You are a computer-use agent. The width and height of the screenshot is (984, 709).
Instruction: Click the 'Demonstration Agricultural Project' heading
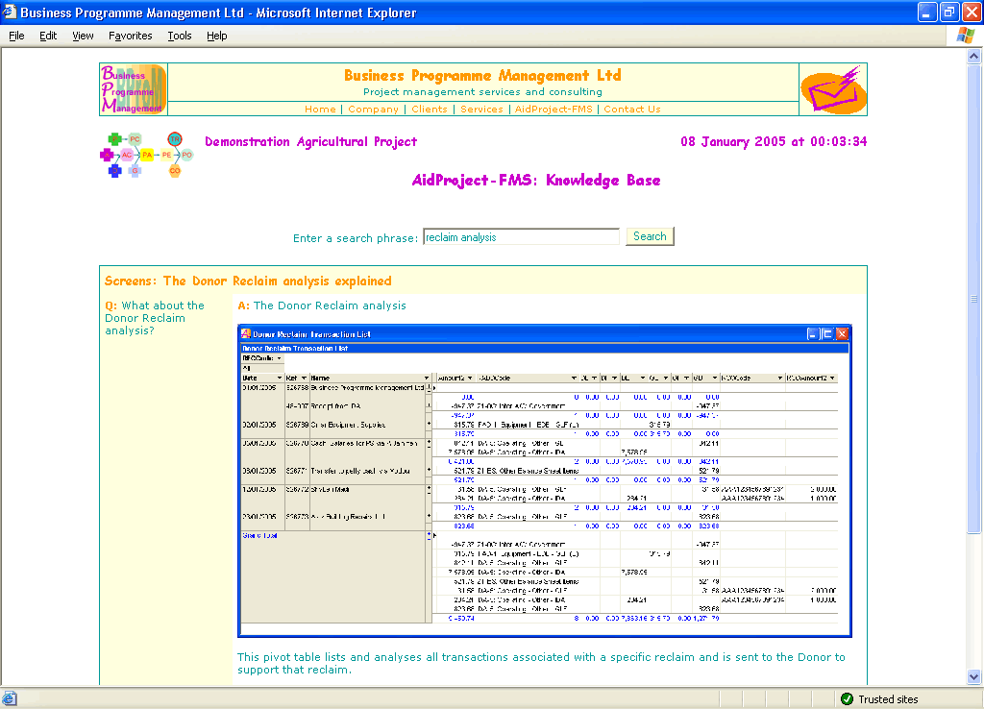[310, 142]
